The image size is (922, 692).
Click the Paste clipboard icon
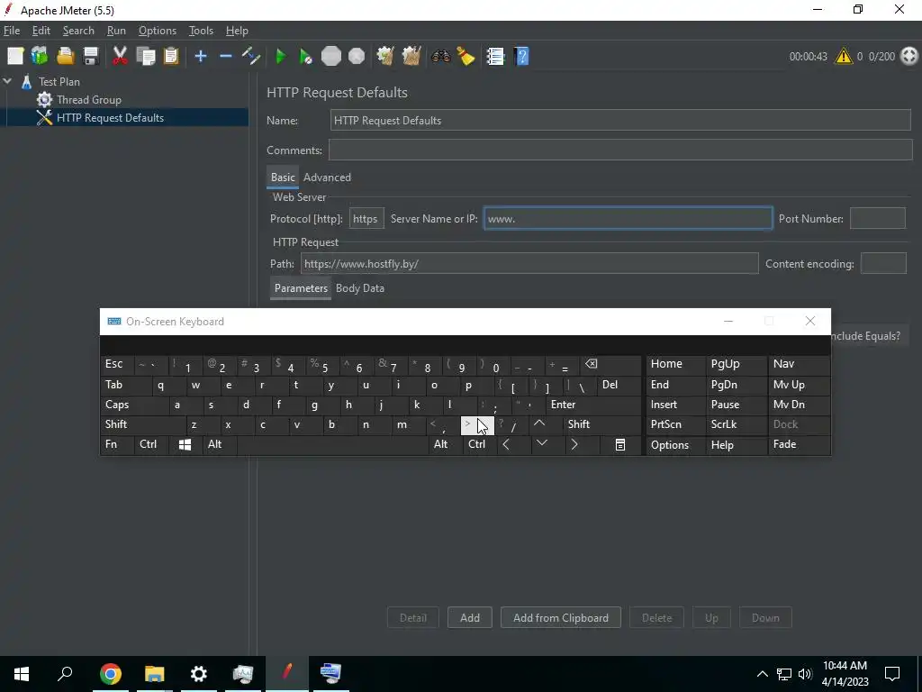pyautogui.click(x=170, y=56)
